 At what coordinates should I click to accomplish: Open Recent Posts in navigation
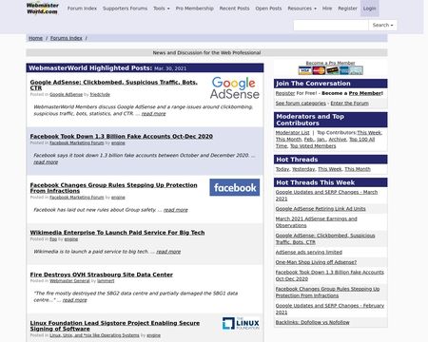[234, 9]
